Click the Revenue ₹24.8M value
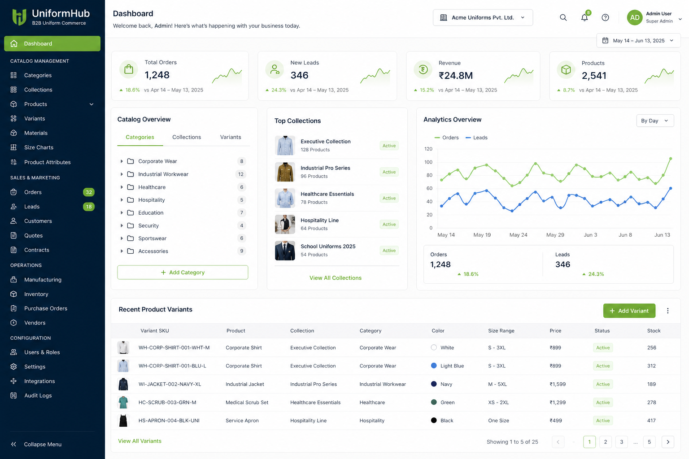 pyautogui.click(x=456, y=75)
